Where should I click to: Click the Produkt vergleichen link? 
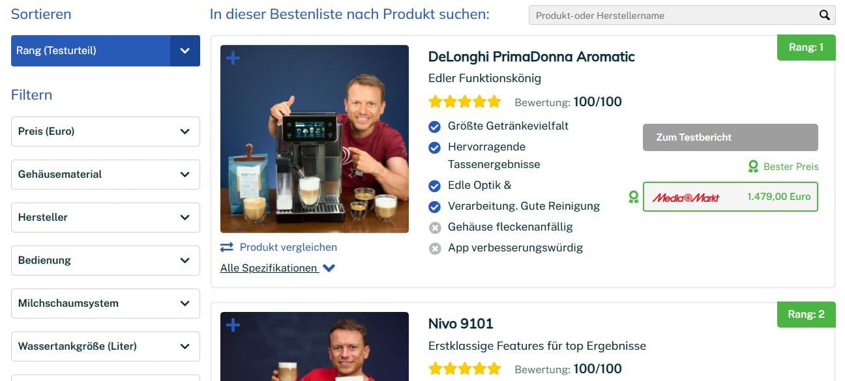click(288, 247)
